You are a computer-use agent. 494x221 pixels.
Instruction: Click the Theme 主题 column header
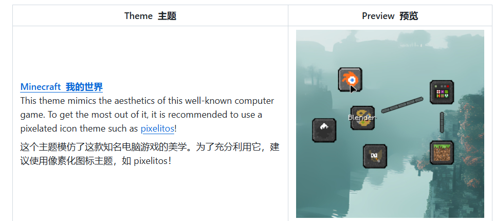[150, 16]
